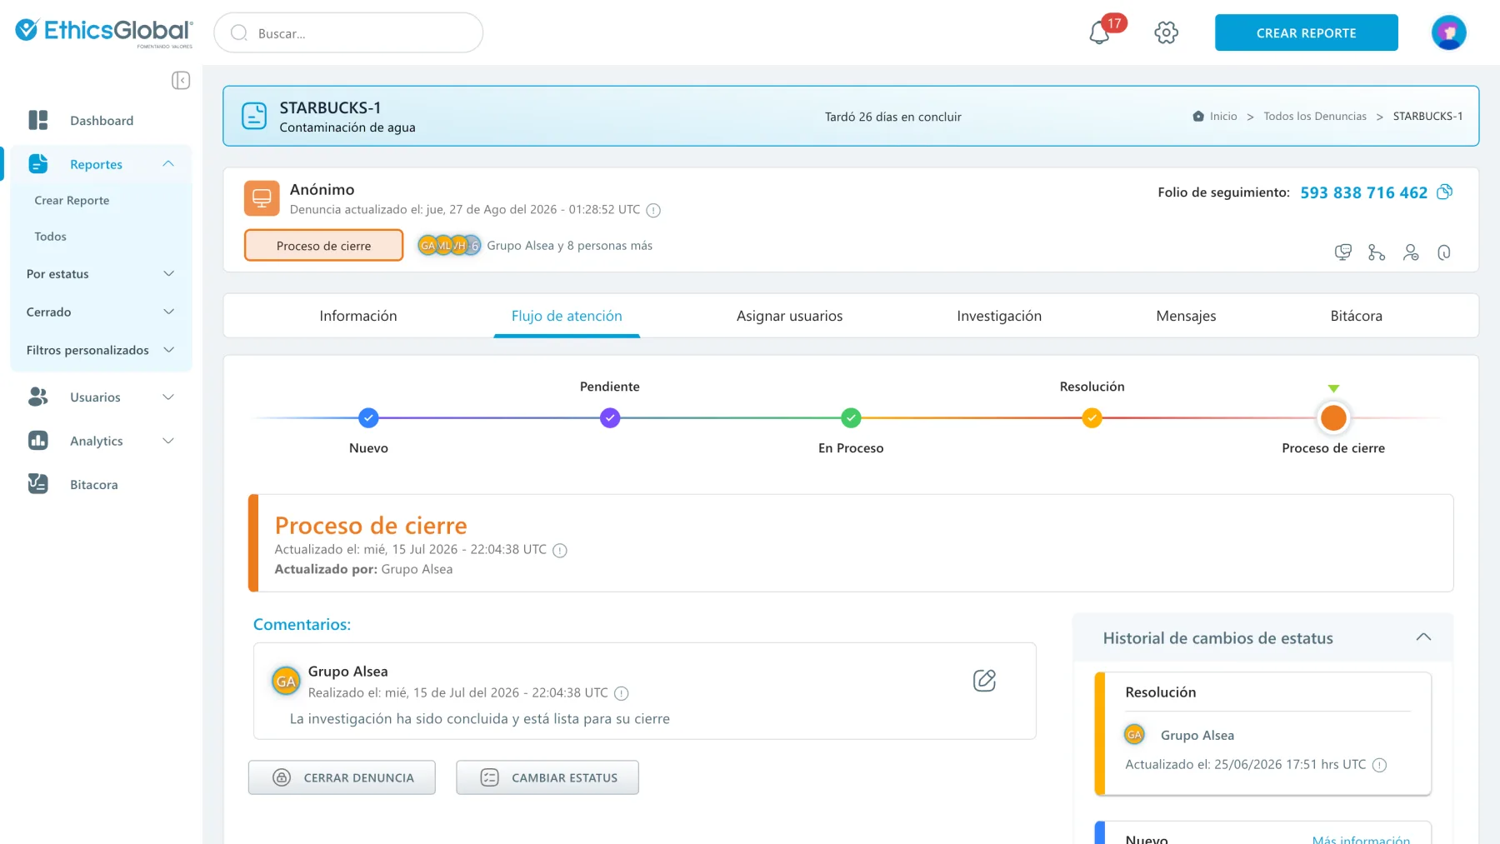This screenshot has width=1500, height=844.
Task: Click the attachment clip icon in report header
Action: tap(1444, 252)
